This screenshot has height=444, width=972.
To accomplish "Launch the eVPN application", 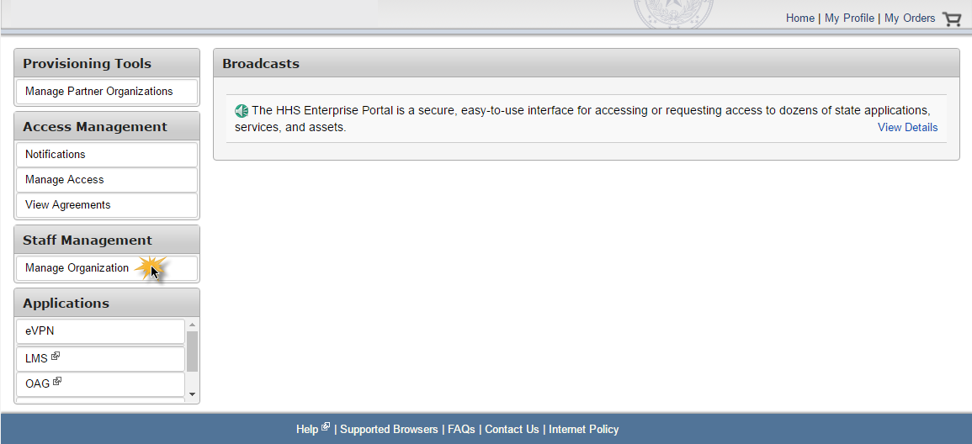I will pyautogui.click(x=100, y=331).
